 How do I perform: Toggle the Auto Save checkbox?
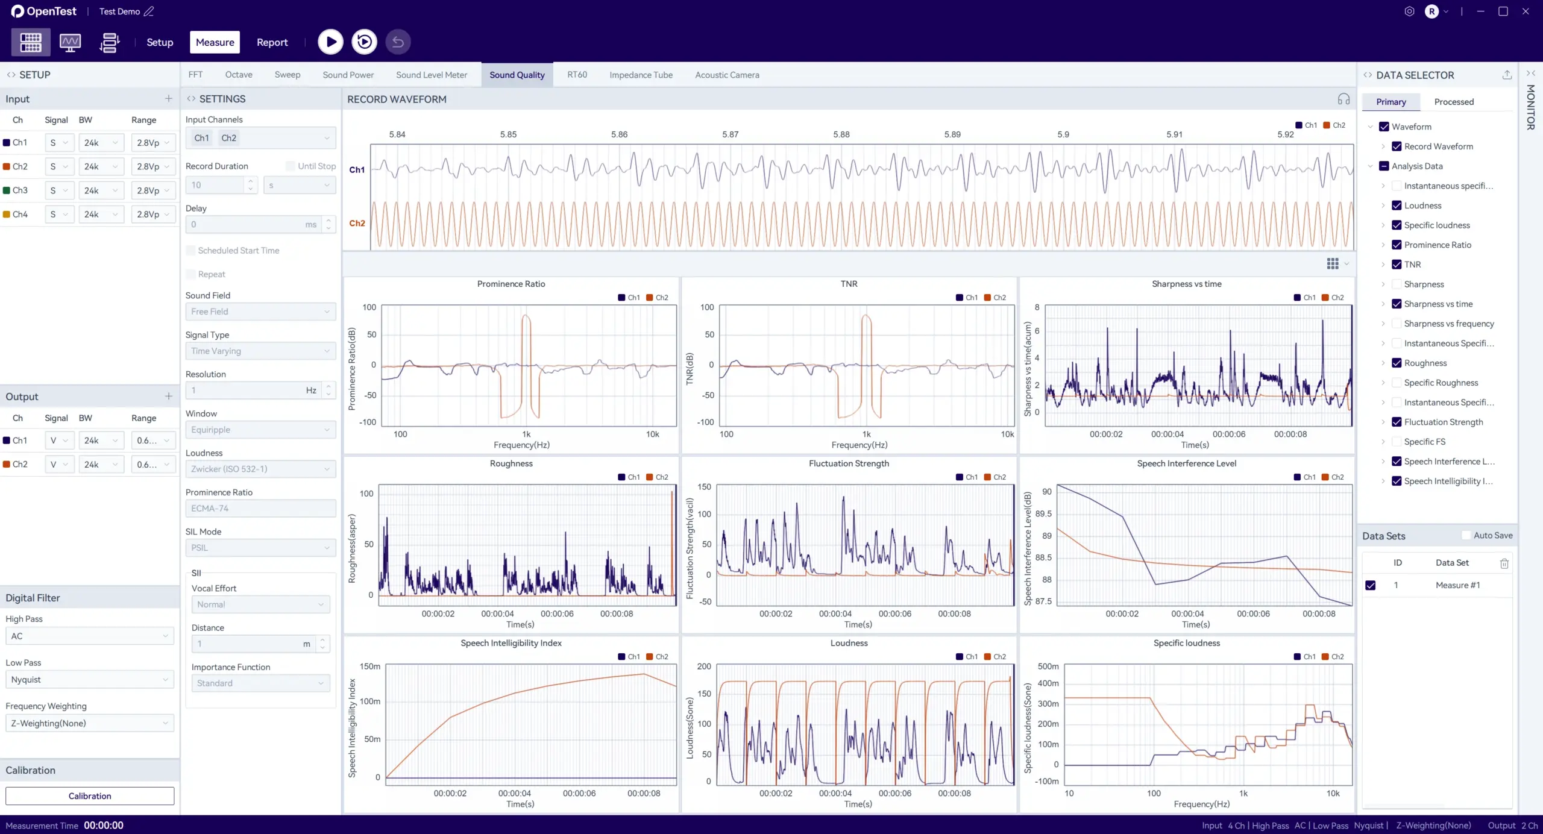1466,535
